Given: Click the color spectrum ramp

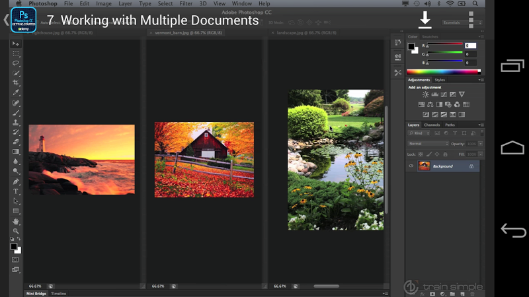Looking at the screenshot, I should 443,71.
